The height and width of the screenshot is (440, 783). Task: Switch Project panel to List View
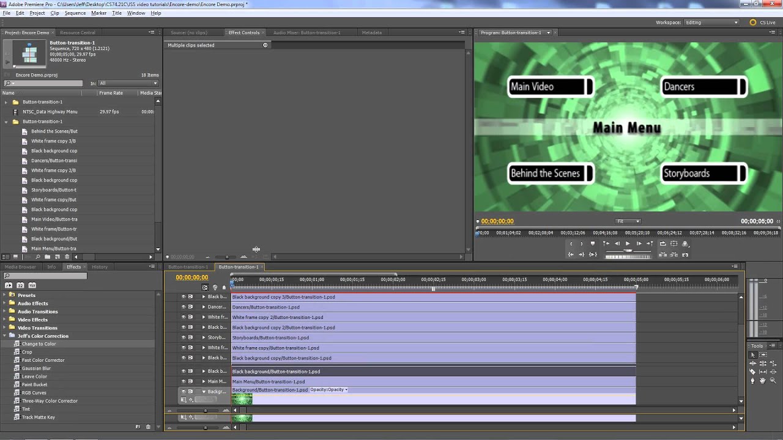click(6, 257)
